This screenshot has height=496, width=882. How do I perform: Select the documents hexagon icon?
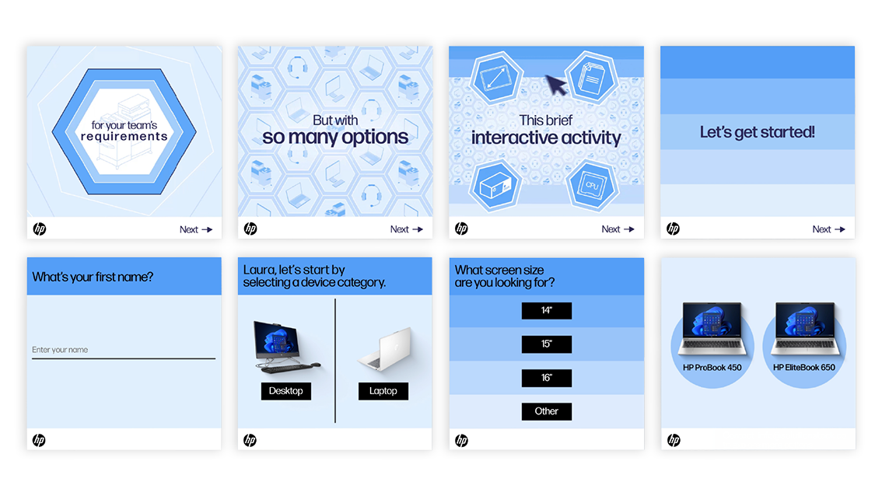(592, 78)
